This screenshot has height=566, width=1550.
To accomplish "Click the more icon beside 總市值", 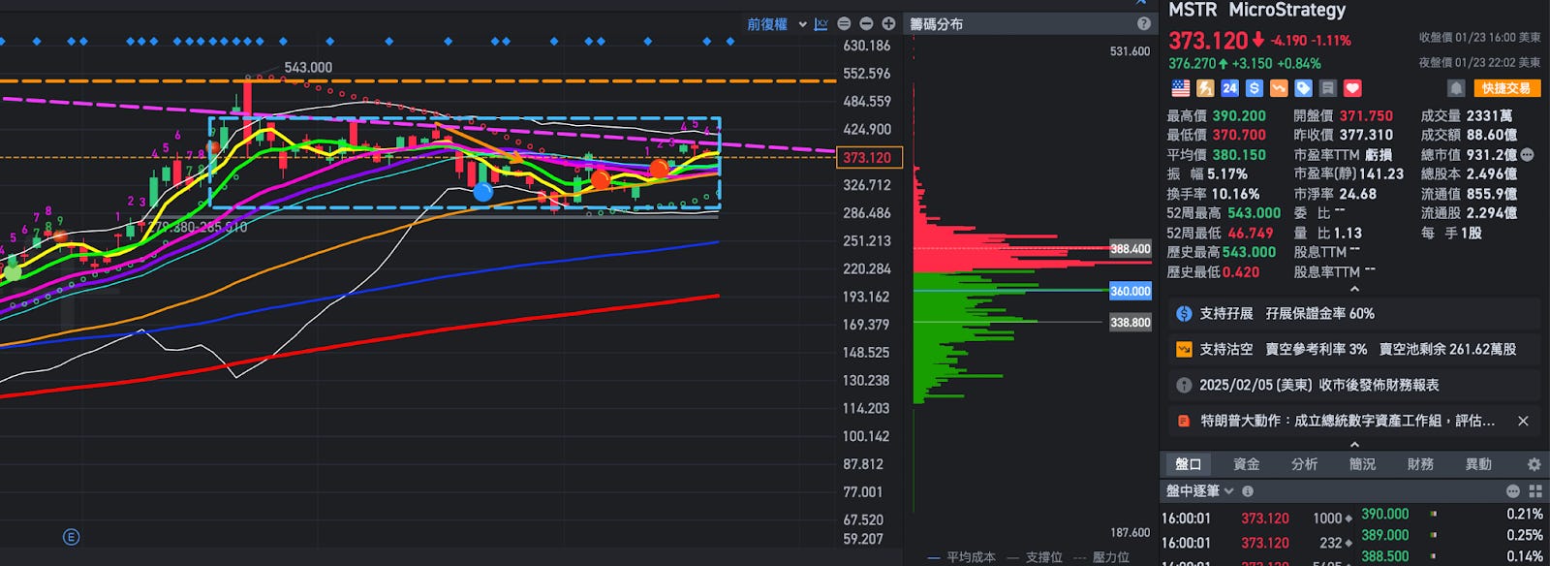I will point(1528,155).
